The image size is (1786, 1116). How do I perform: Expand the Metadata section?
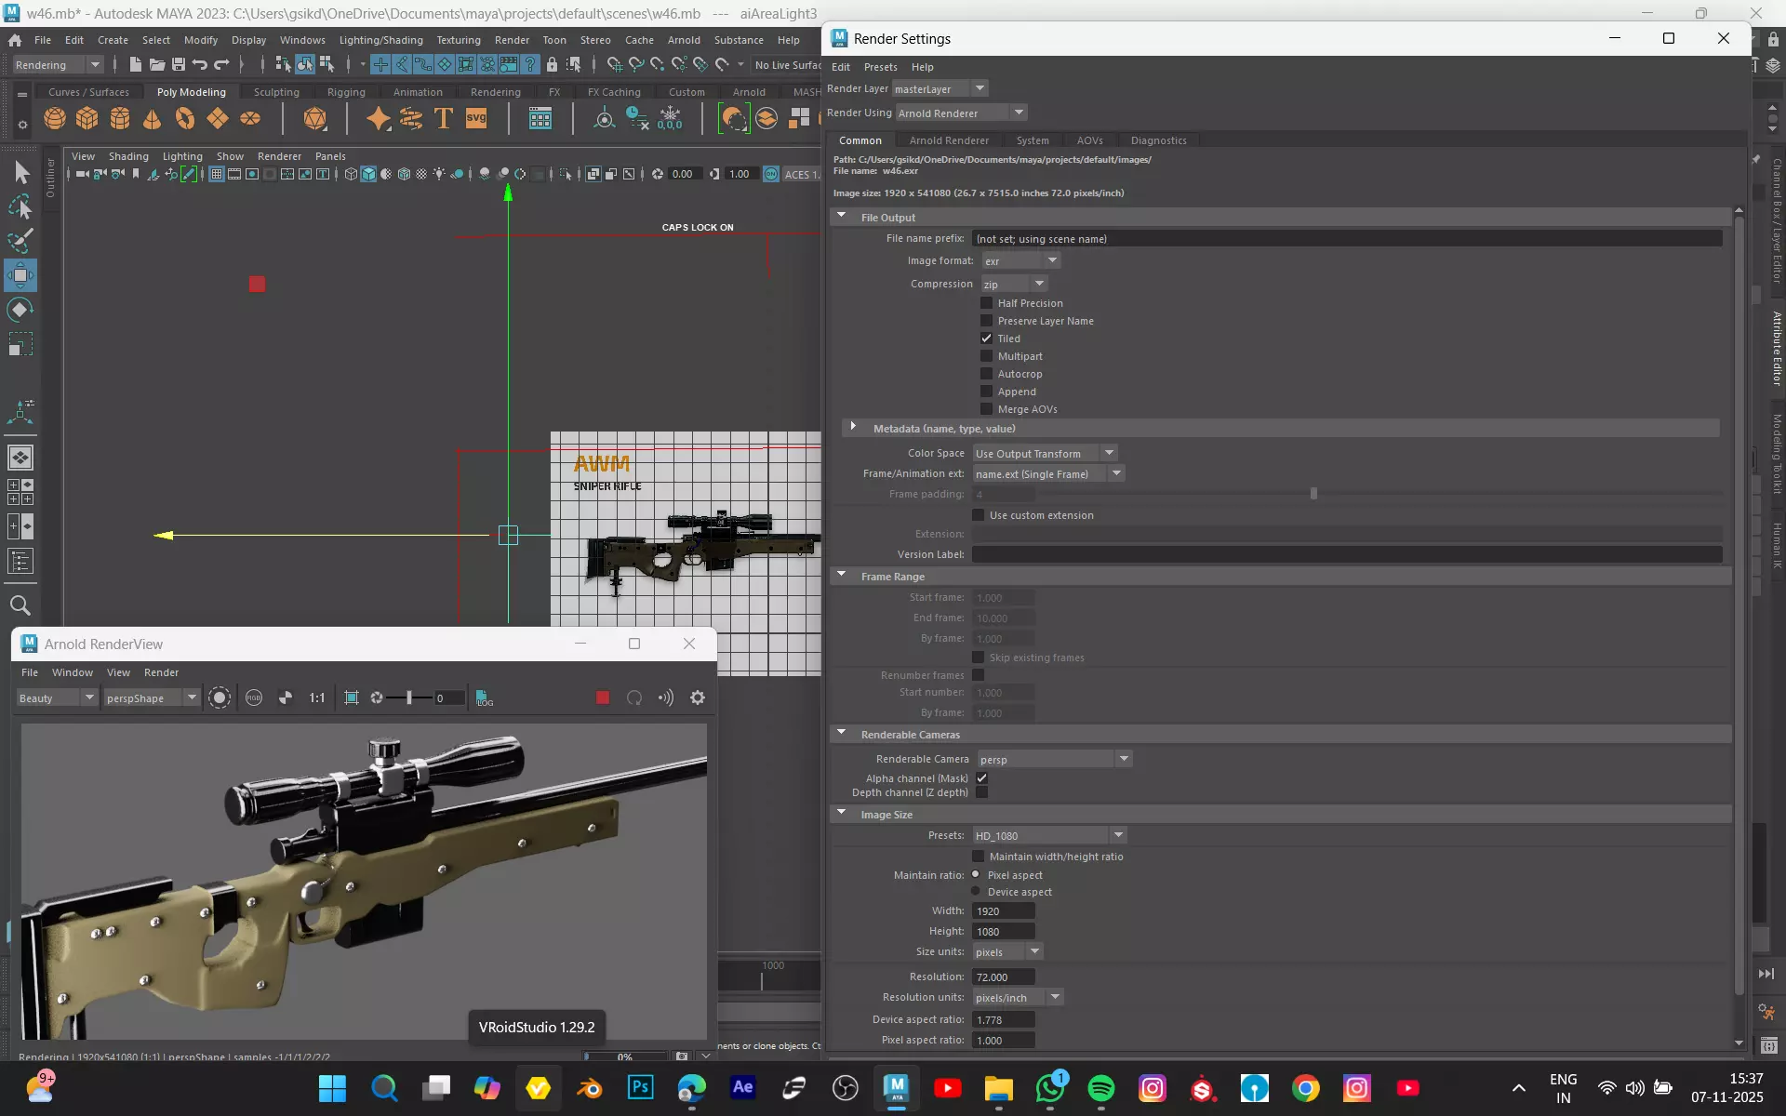[853, 427]
